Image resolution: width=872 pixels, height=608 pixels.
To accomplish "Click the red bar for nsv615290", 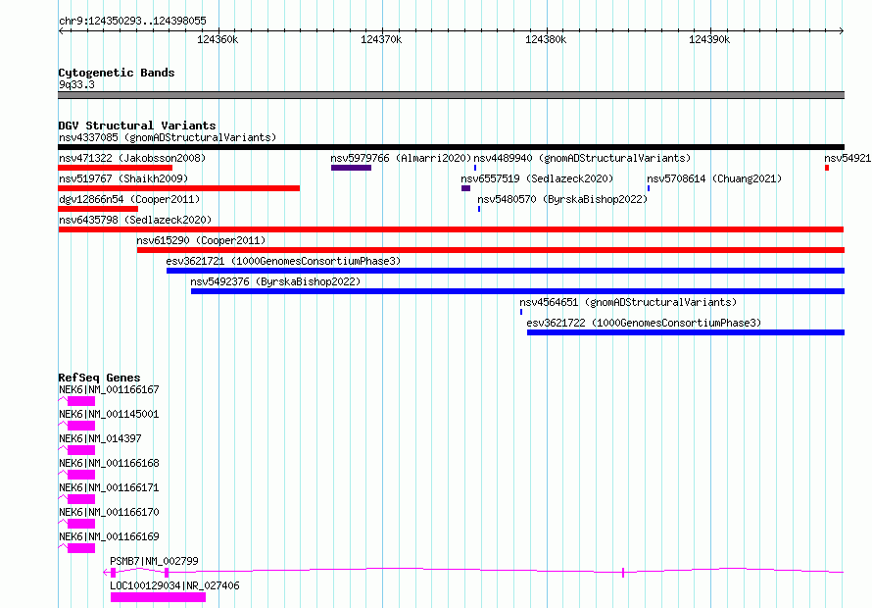I will [491, 250].
